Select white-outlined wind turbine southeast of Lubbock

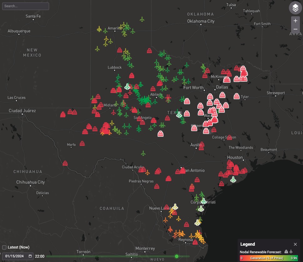point(127,86)
